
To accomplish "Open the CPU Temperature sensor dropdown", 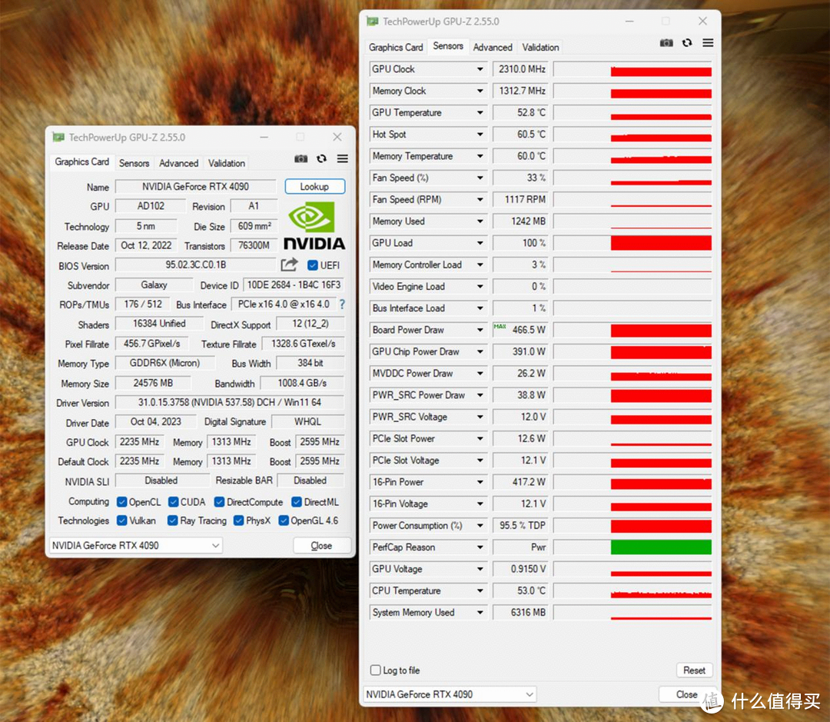I will 480,590.
